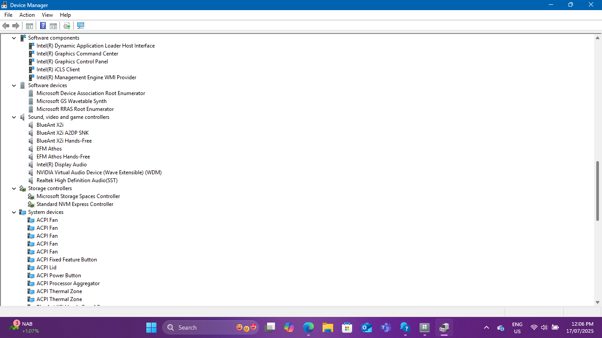
Task: Show hidden system tray icons chevron
Action: [x=487, y=327]
